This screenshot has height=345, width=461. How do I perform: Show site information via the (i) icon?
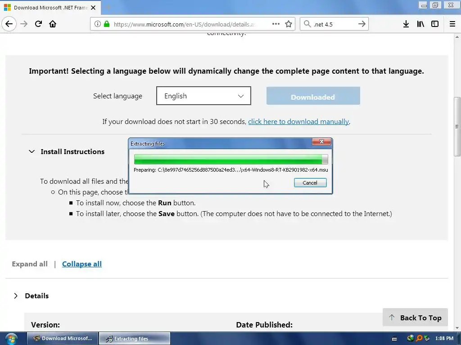coord(98,24)
